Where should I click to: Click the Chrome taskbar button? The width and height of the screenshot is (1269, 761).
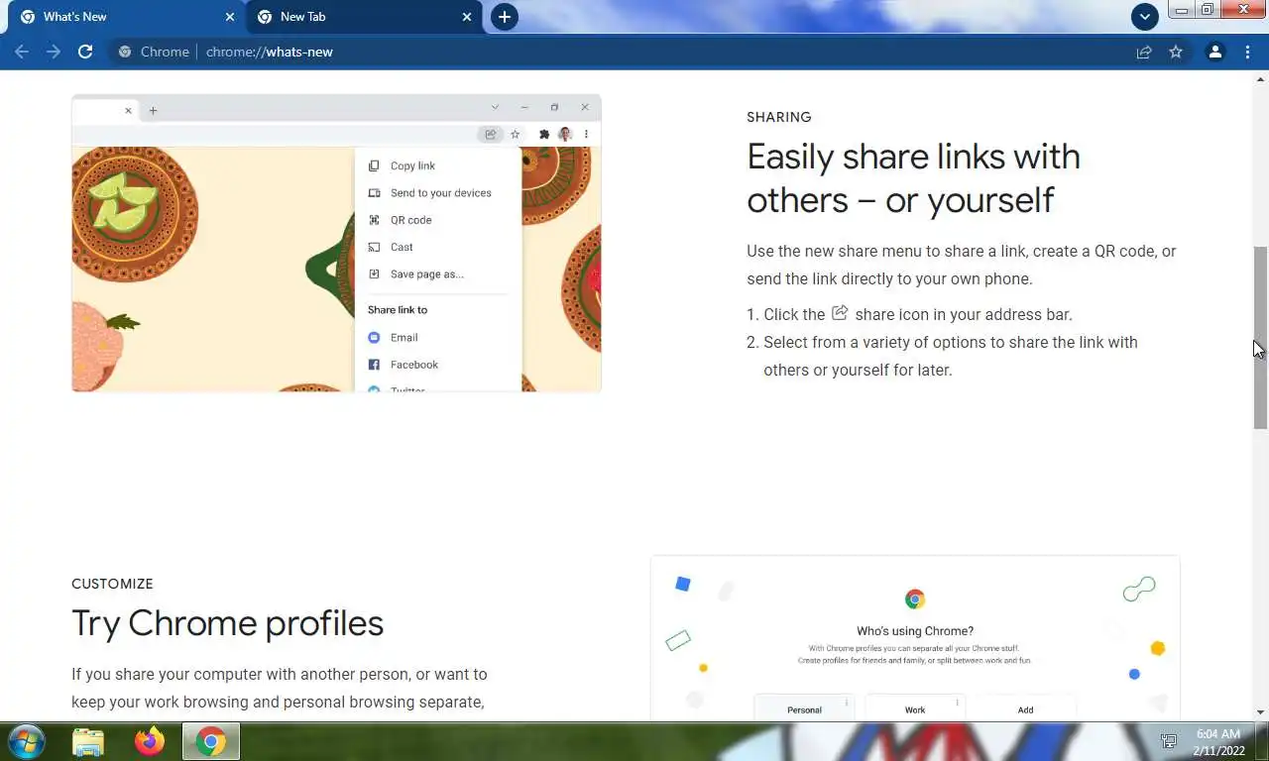point(211,741)
